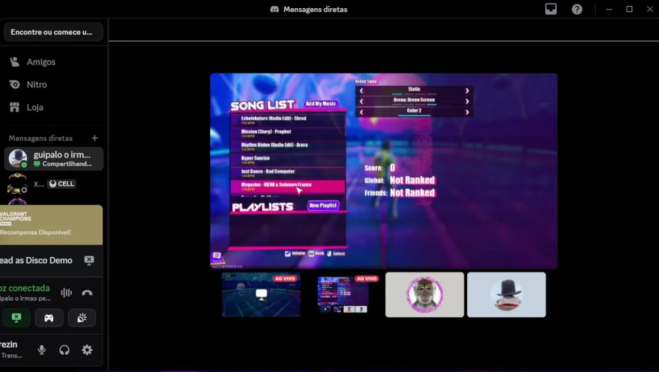Open the second AO VIVO stream thumbnail
The height and width of the screenshot is (372, 659).
pyautogui.click(x=343, y=295)
